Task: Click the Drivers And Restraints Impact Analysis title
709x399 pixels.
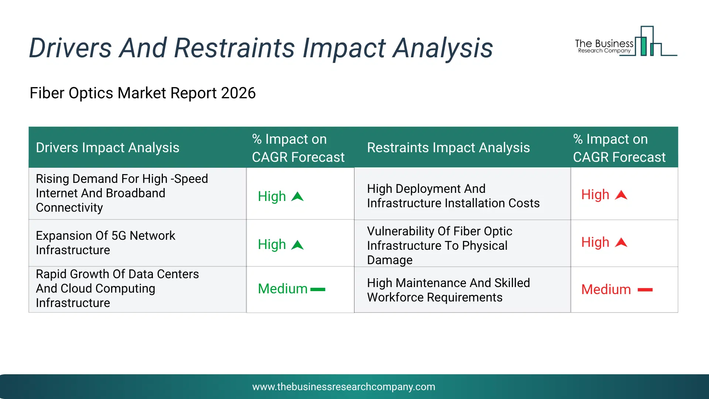Action: tap(261, 48)
